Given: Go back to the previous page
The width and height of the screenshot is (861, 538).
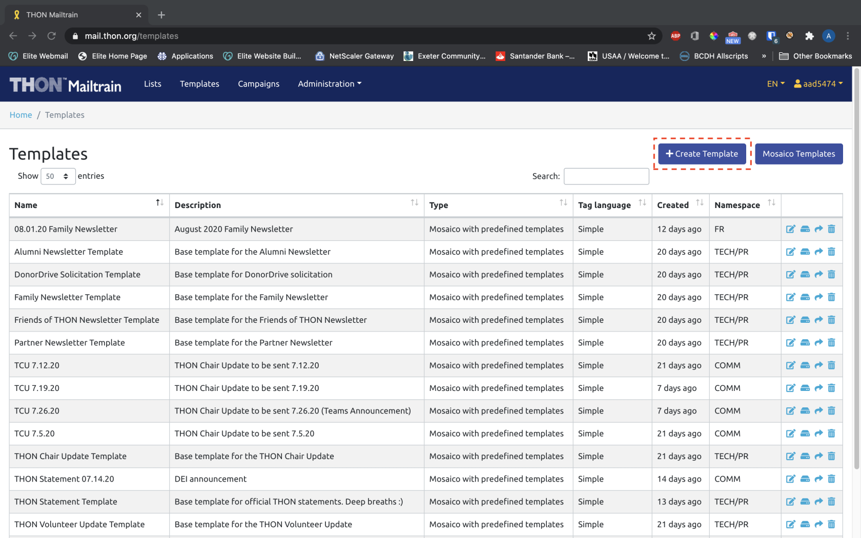Looking at the screenshot, I should (13, 36).
